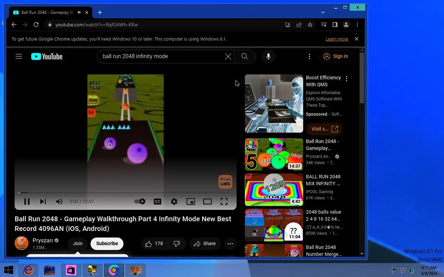Mute the Ball Run 2048 tab audio

(79, 12)
